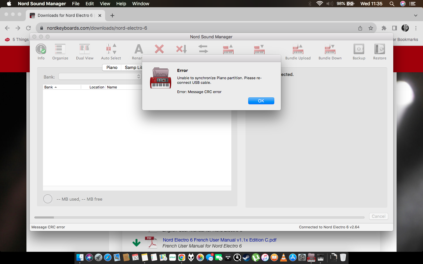This screenshot has height=264, width=423.
Task: Click the volume icon in menu bar
Action: tap(330, 4)
